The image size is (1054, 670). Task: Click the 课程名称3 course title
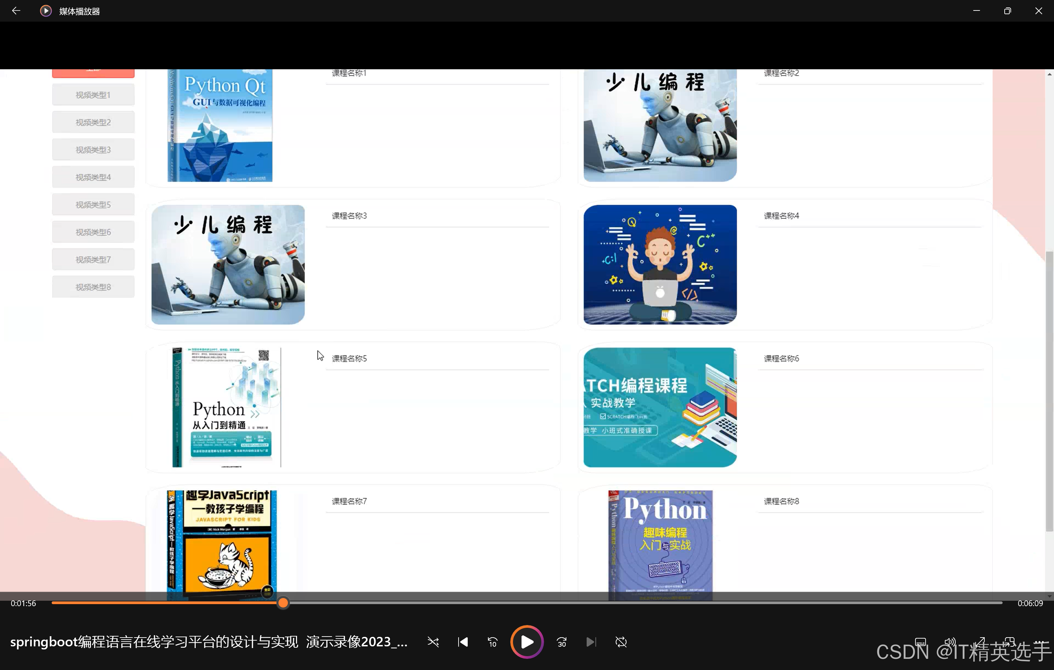pos(349,216)
